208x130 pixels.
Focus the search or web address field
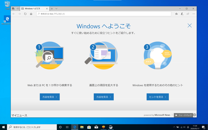point(104,14)
